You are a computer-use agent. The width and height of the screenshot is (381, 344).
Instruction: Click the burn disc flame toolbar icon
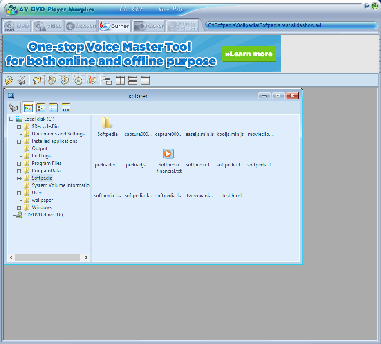[x=92, y=80]
